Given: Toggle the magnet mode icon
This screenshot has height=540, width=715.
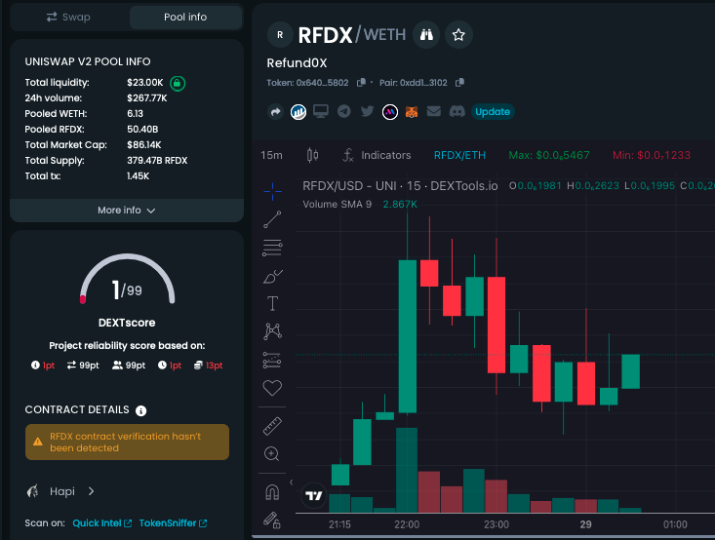Looking at the screenshot, I should (x=272, y=492).
